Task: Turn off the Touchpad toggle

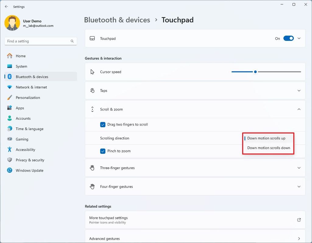Action: click(288, 38)
